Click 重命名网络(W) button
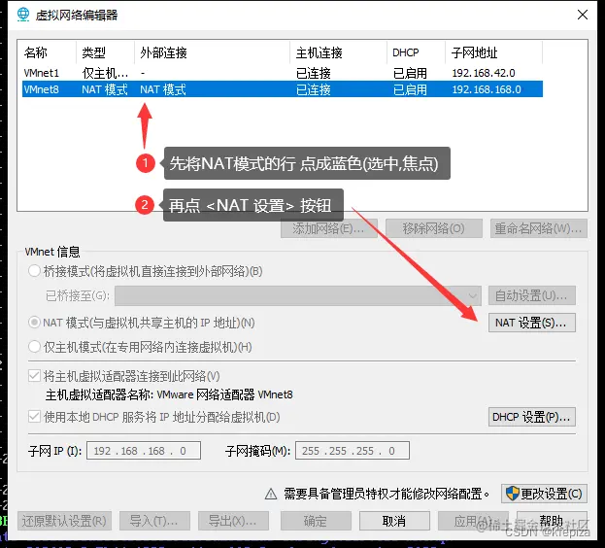This screenshot has height=548, width=605. tap(539, 228)
